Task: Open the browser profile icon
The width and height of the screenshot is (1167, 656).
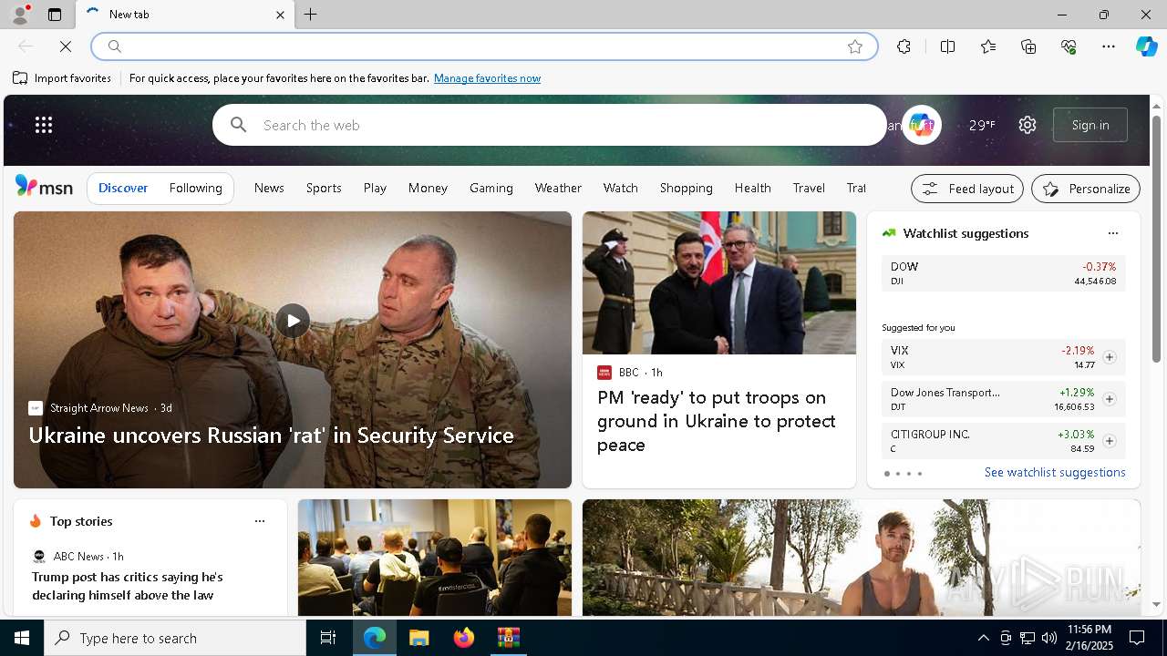Action: 19,15
